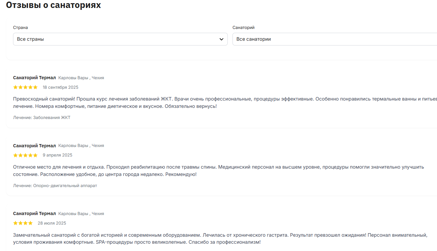The width and height of the screenshot is (437, 251).
Task: Open Санаторий Термал in the second review
Action: pyautogui.click(x=34, y=146)
